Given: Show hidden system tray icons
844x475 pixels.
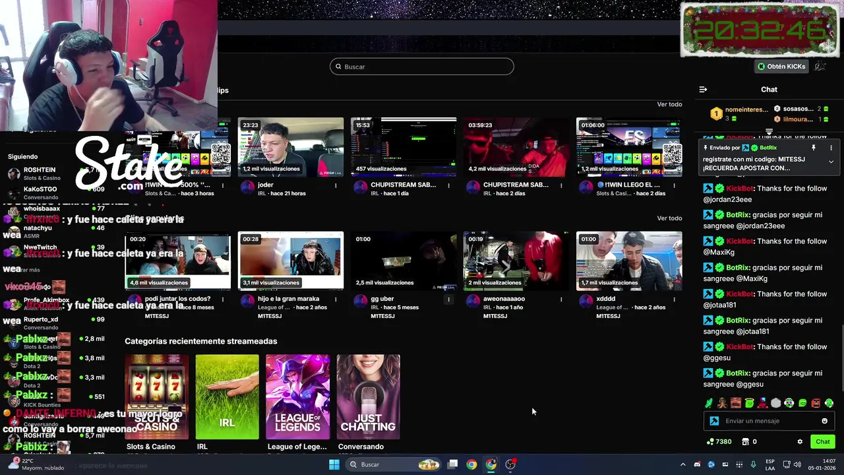Looking at the screenshot, I should click(682, 464).
